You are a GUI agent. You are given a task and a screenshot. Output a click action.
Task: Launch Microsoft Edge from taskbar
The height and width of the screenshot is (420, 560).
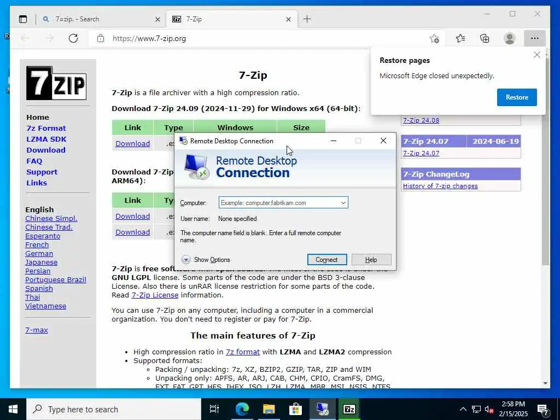pyautogui.click(x=242, y=409)
